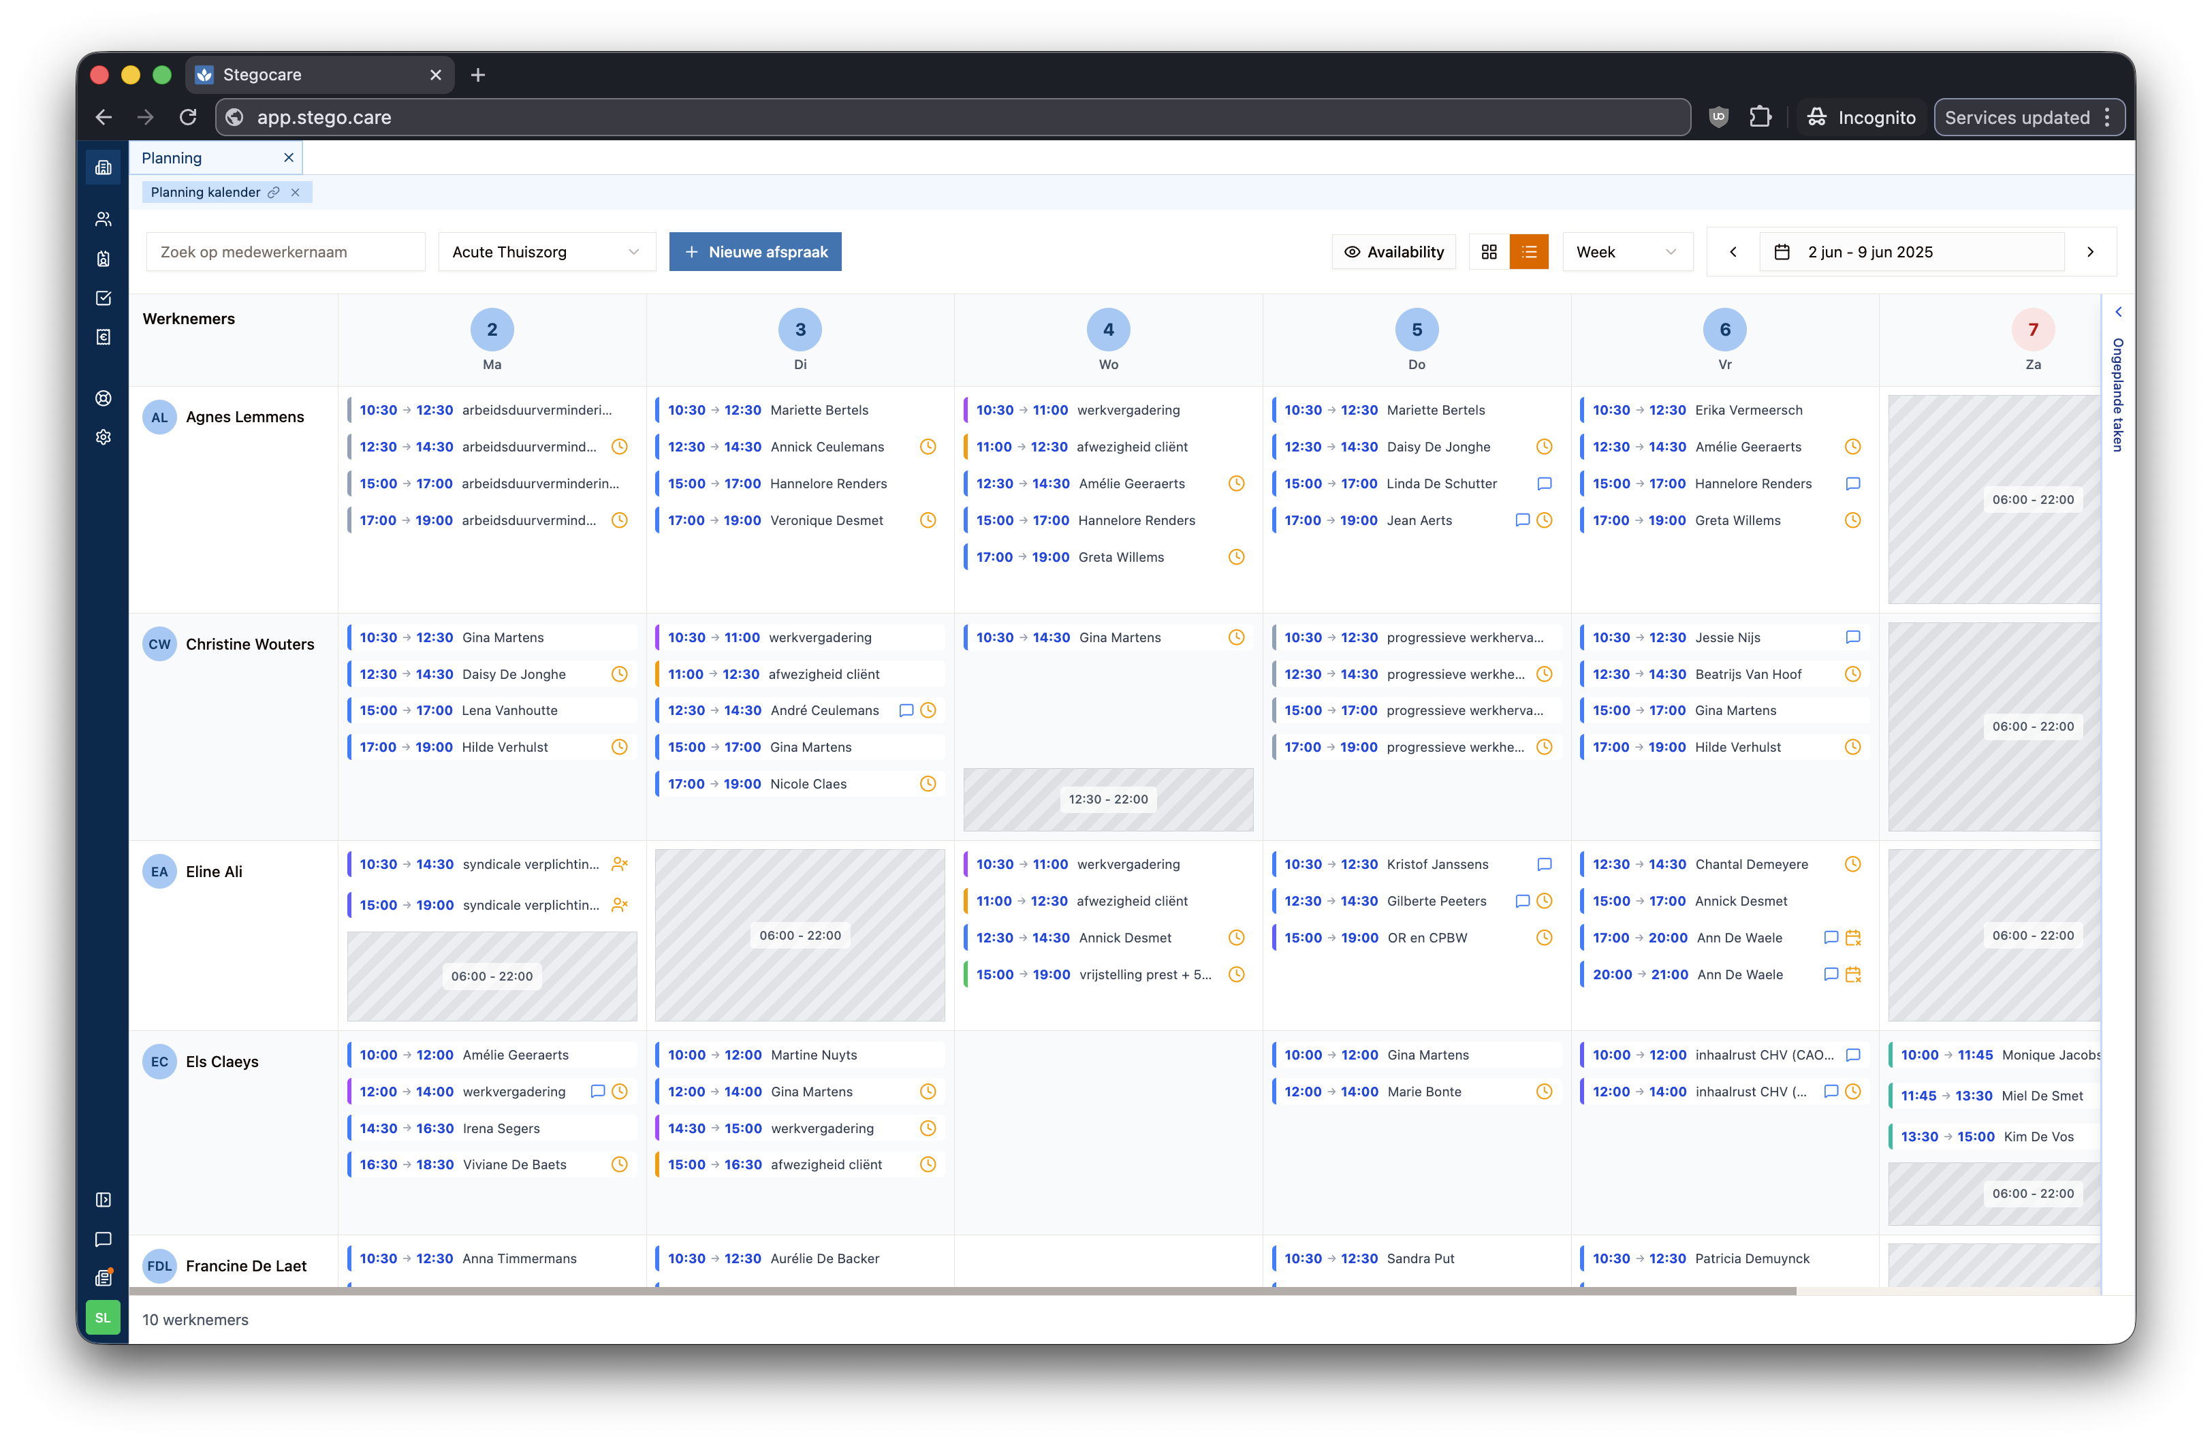The height and width of the screenshot is (1445, 2212).
Task: Open the chat bubble icon at bottom sidebar
Action: [x=103, y=1239]
